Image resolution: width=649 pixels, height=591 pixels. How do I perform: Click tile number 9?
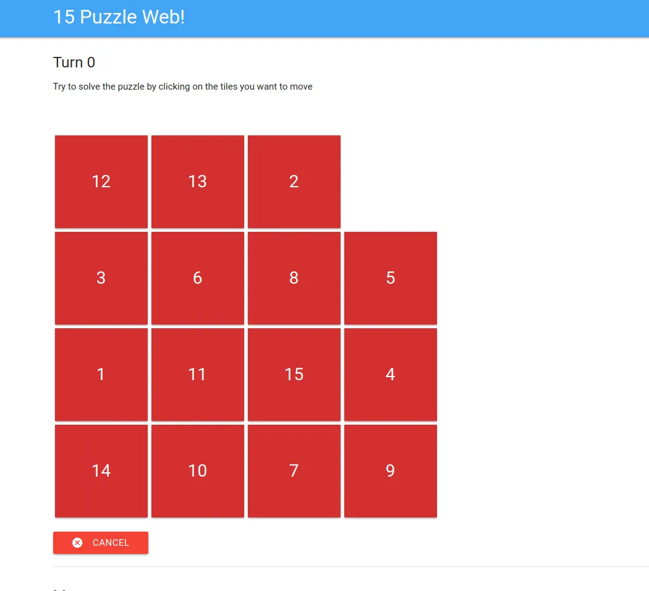(391, 471)
